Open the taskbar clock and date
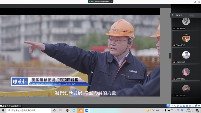Image resolution: width=201 pixels, height=113 pixels. click(189, 110)
